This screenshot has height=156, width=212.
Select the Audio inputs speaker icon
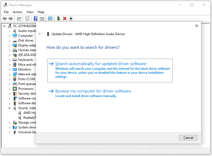click(15, 31)
